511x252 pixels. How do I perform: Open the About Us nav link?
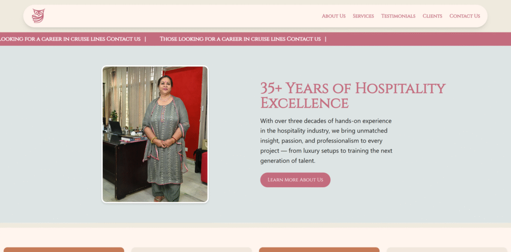333,16
